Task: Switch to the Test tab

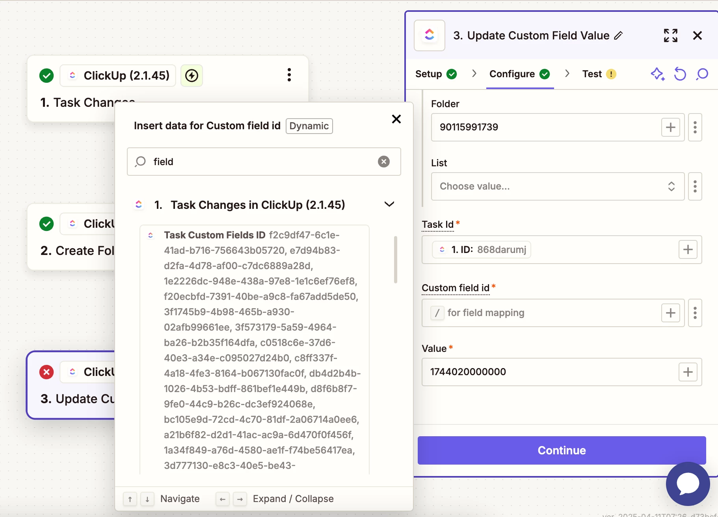Action: click(599, 74)
